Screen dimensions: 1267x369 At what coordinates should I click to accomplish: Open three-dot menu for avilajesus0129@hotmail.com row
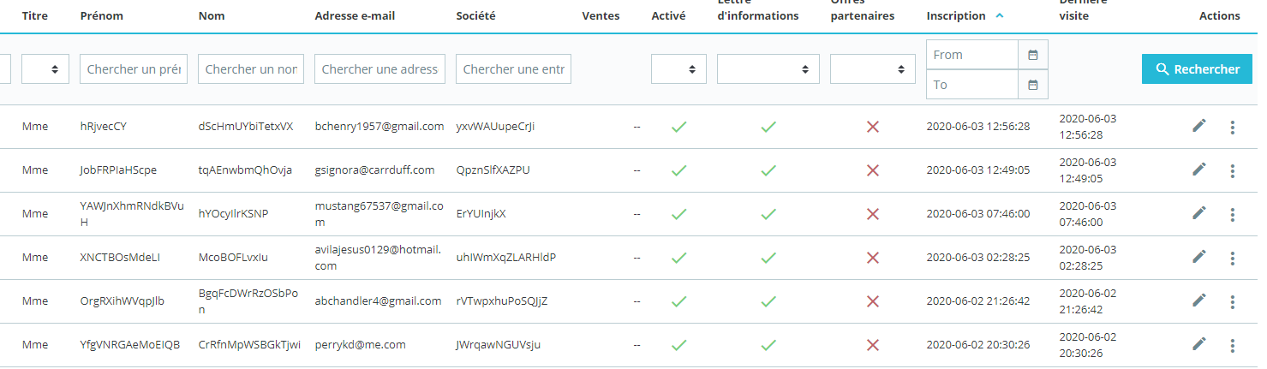1233,258
